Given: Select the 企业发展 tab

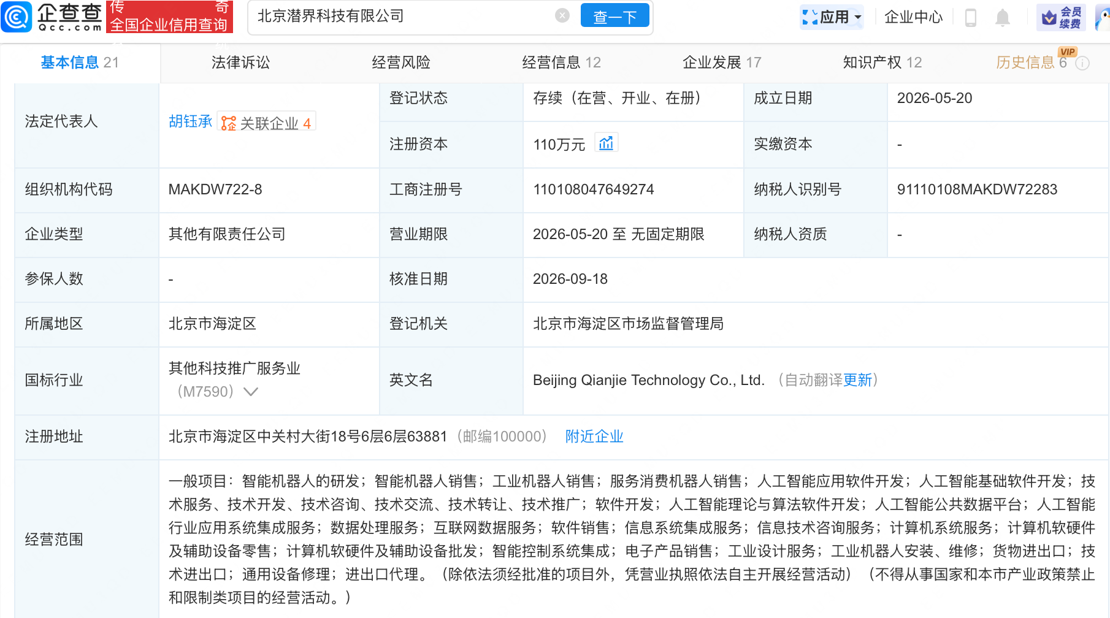Looking at the screenshot, I should [x=722, y=63].
